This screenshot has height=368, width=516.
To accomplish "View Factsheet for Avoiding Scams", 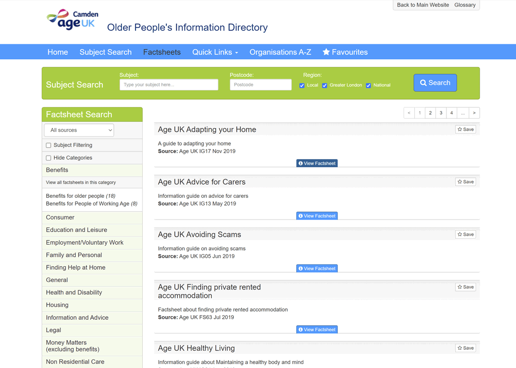I will pyautogui.click(x=317, y=268).
